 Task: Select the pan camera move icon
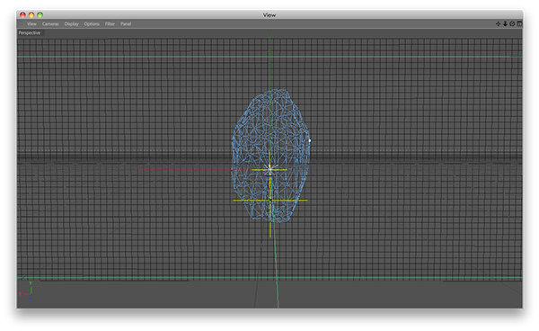pos(498,23)
